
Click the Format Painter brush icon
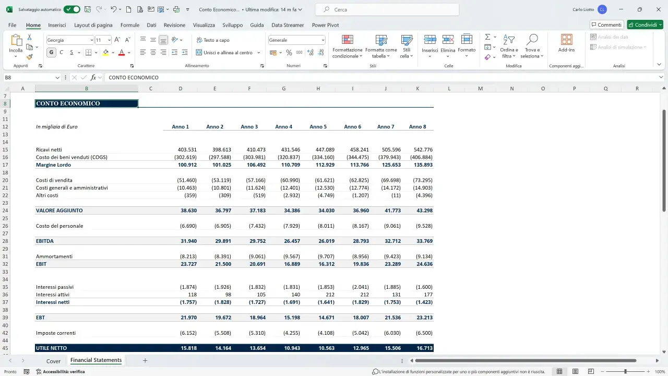(x=30, y=57)
